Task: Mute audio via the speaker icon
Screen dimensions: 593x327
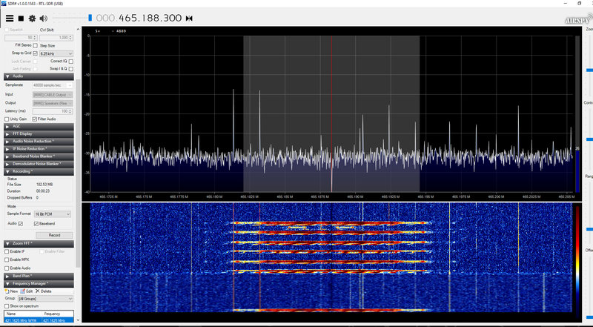Action: click(x=44, y=18)
